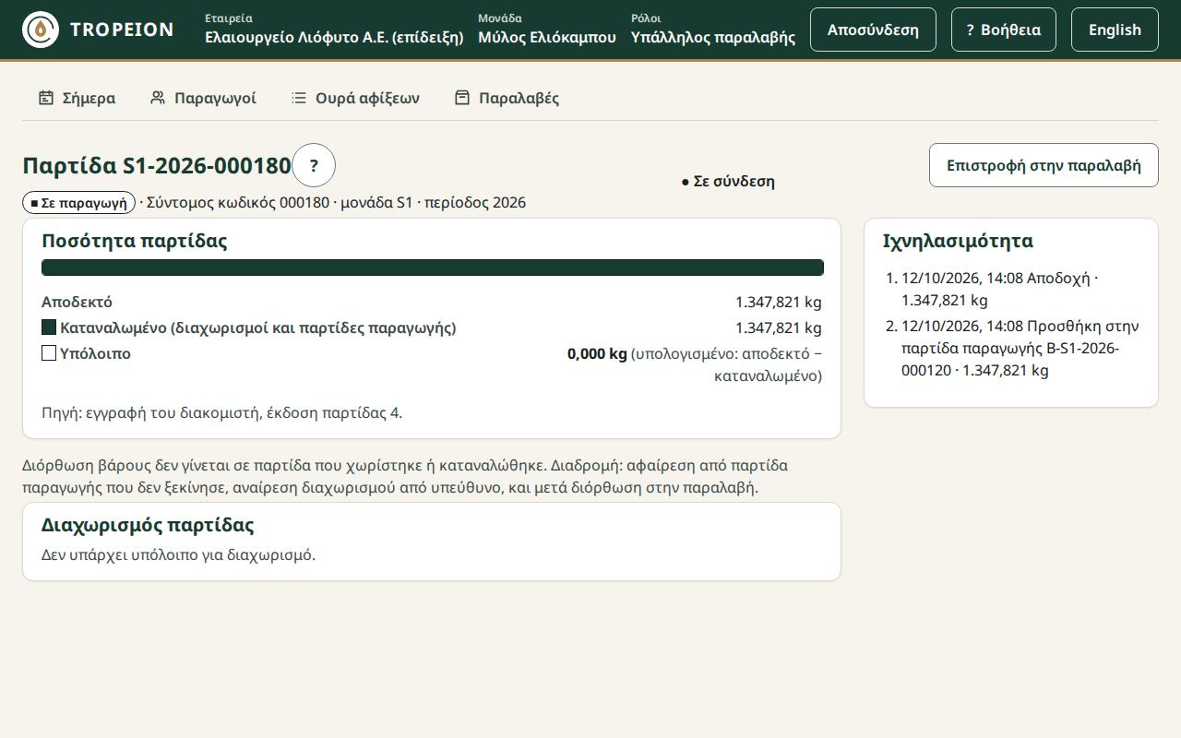Click the people icon beside Παραγωγοί
The width and height of the screenshot is (1181, 738).
pos(158,98)
